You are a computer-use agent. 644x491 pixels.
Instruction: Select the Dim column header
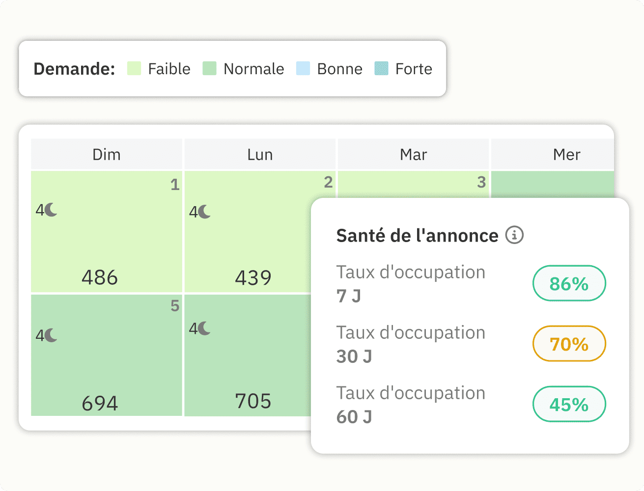coord(106,154)
